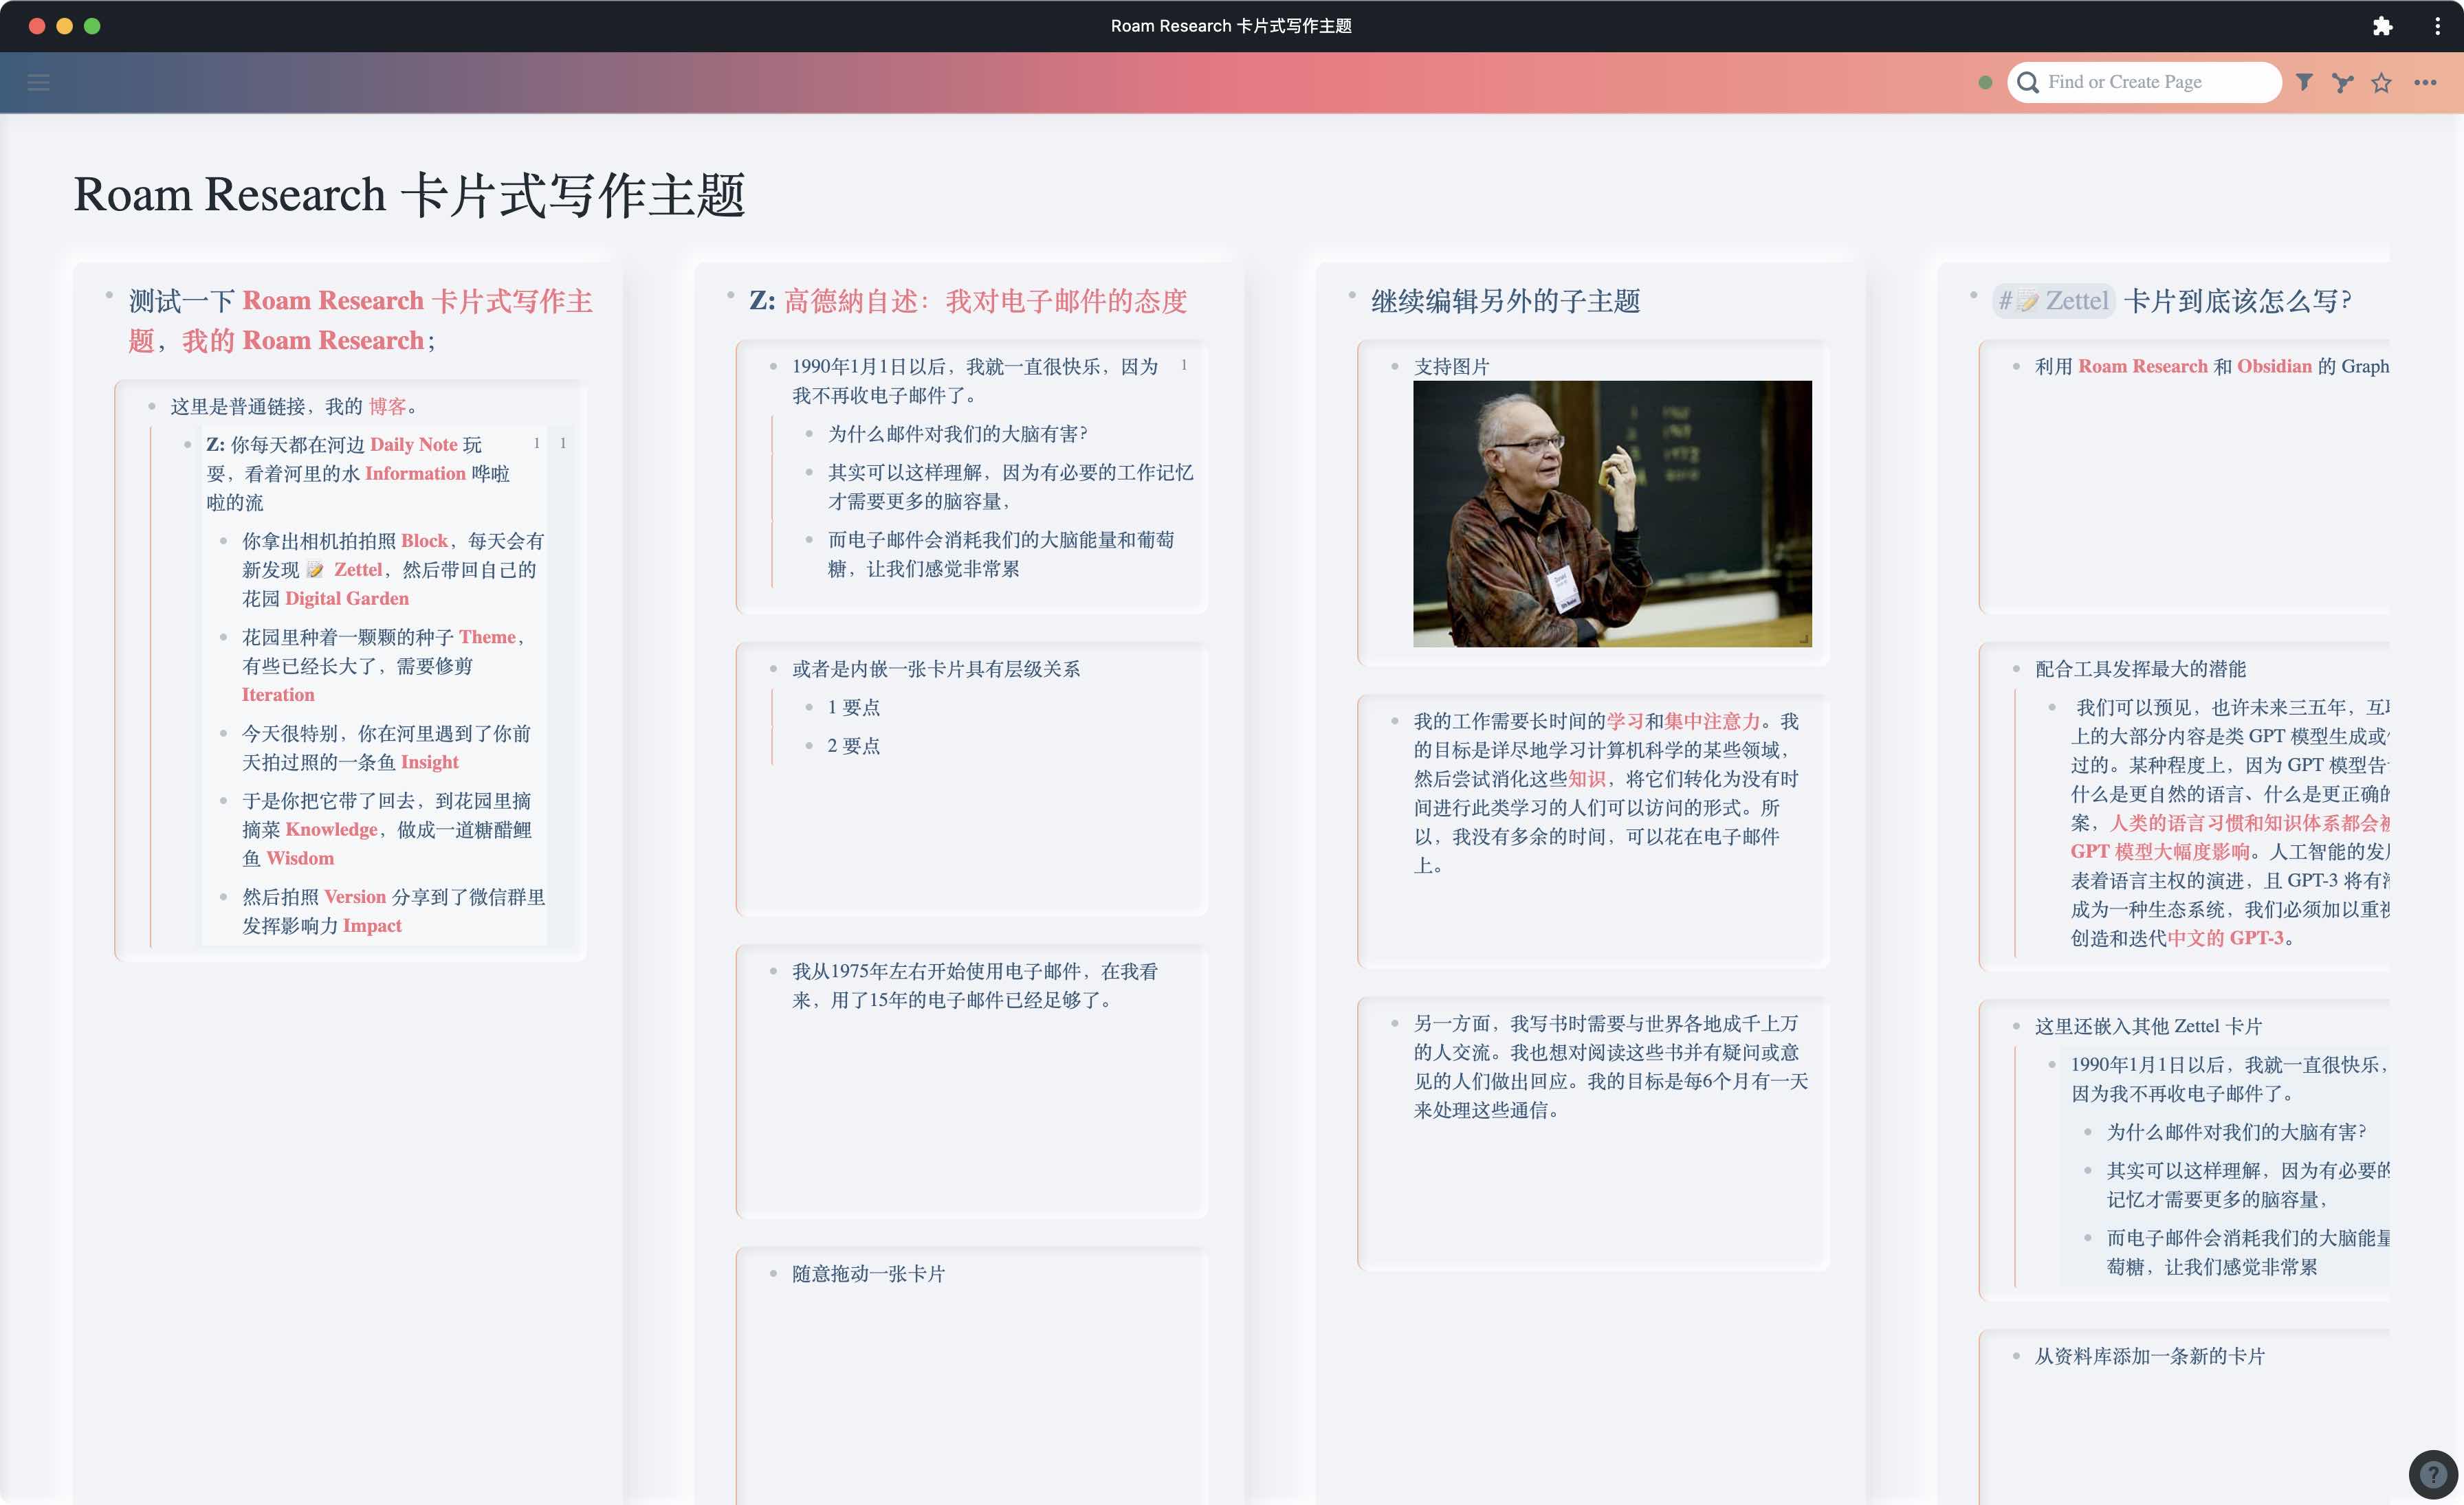Open the Daily Note page link
Screen dimensions: 2464x1505
[413, 445]
